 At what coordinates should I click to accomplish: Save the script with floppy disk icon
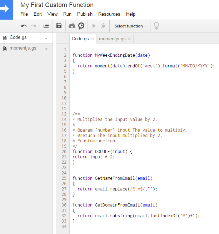click(59, 26)
